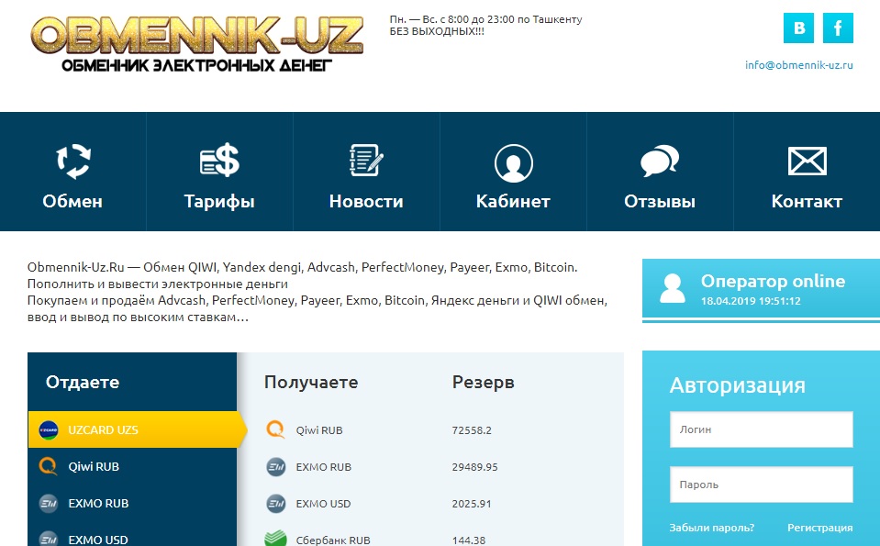Click the reserve value 2025.91

472,504
